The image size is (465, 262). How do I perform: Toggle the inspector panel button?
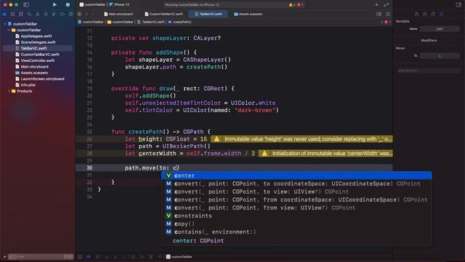coord(458,5)
